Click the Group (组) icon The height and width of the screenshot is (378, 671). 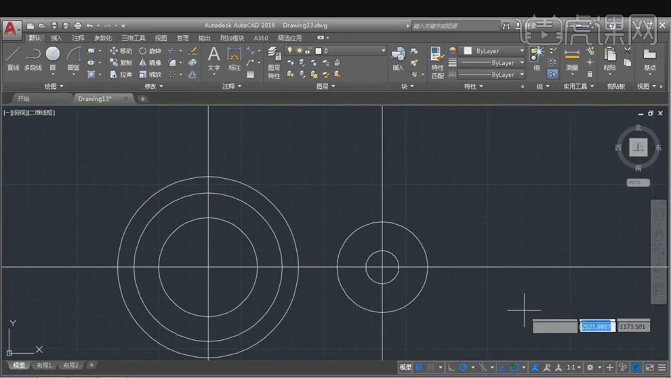click(x=536, y=58)
